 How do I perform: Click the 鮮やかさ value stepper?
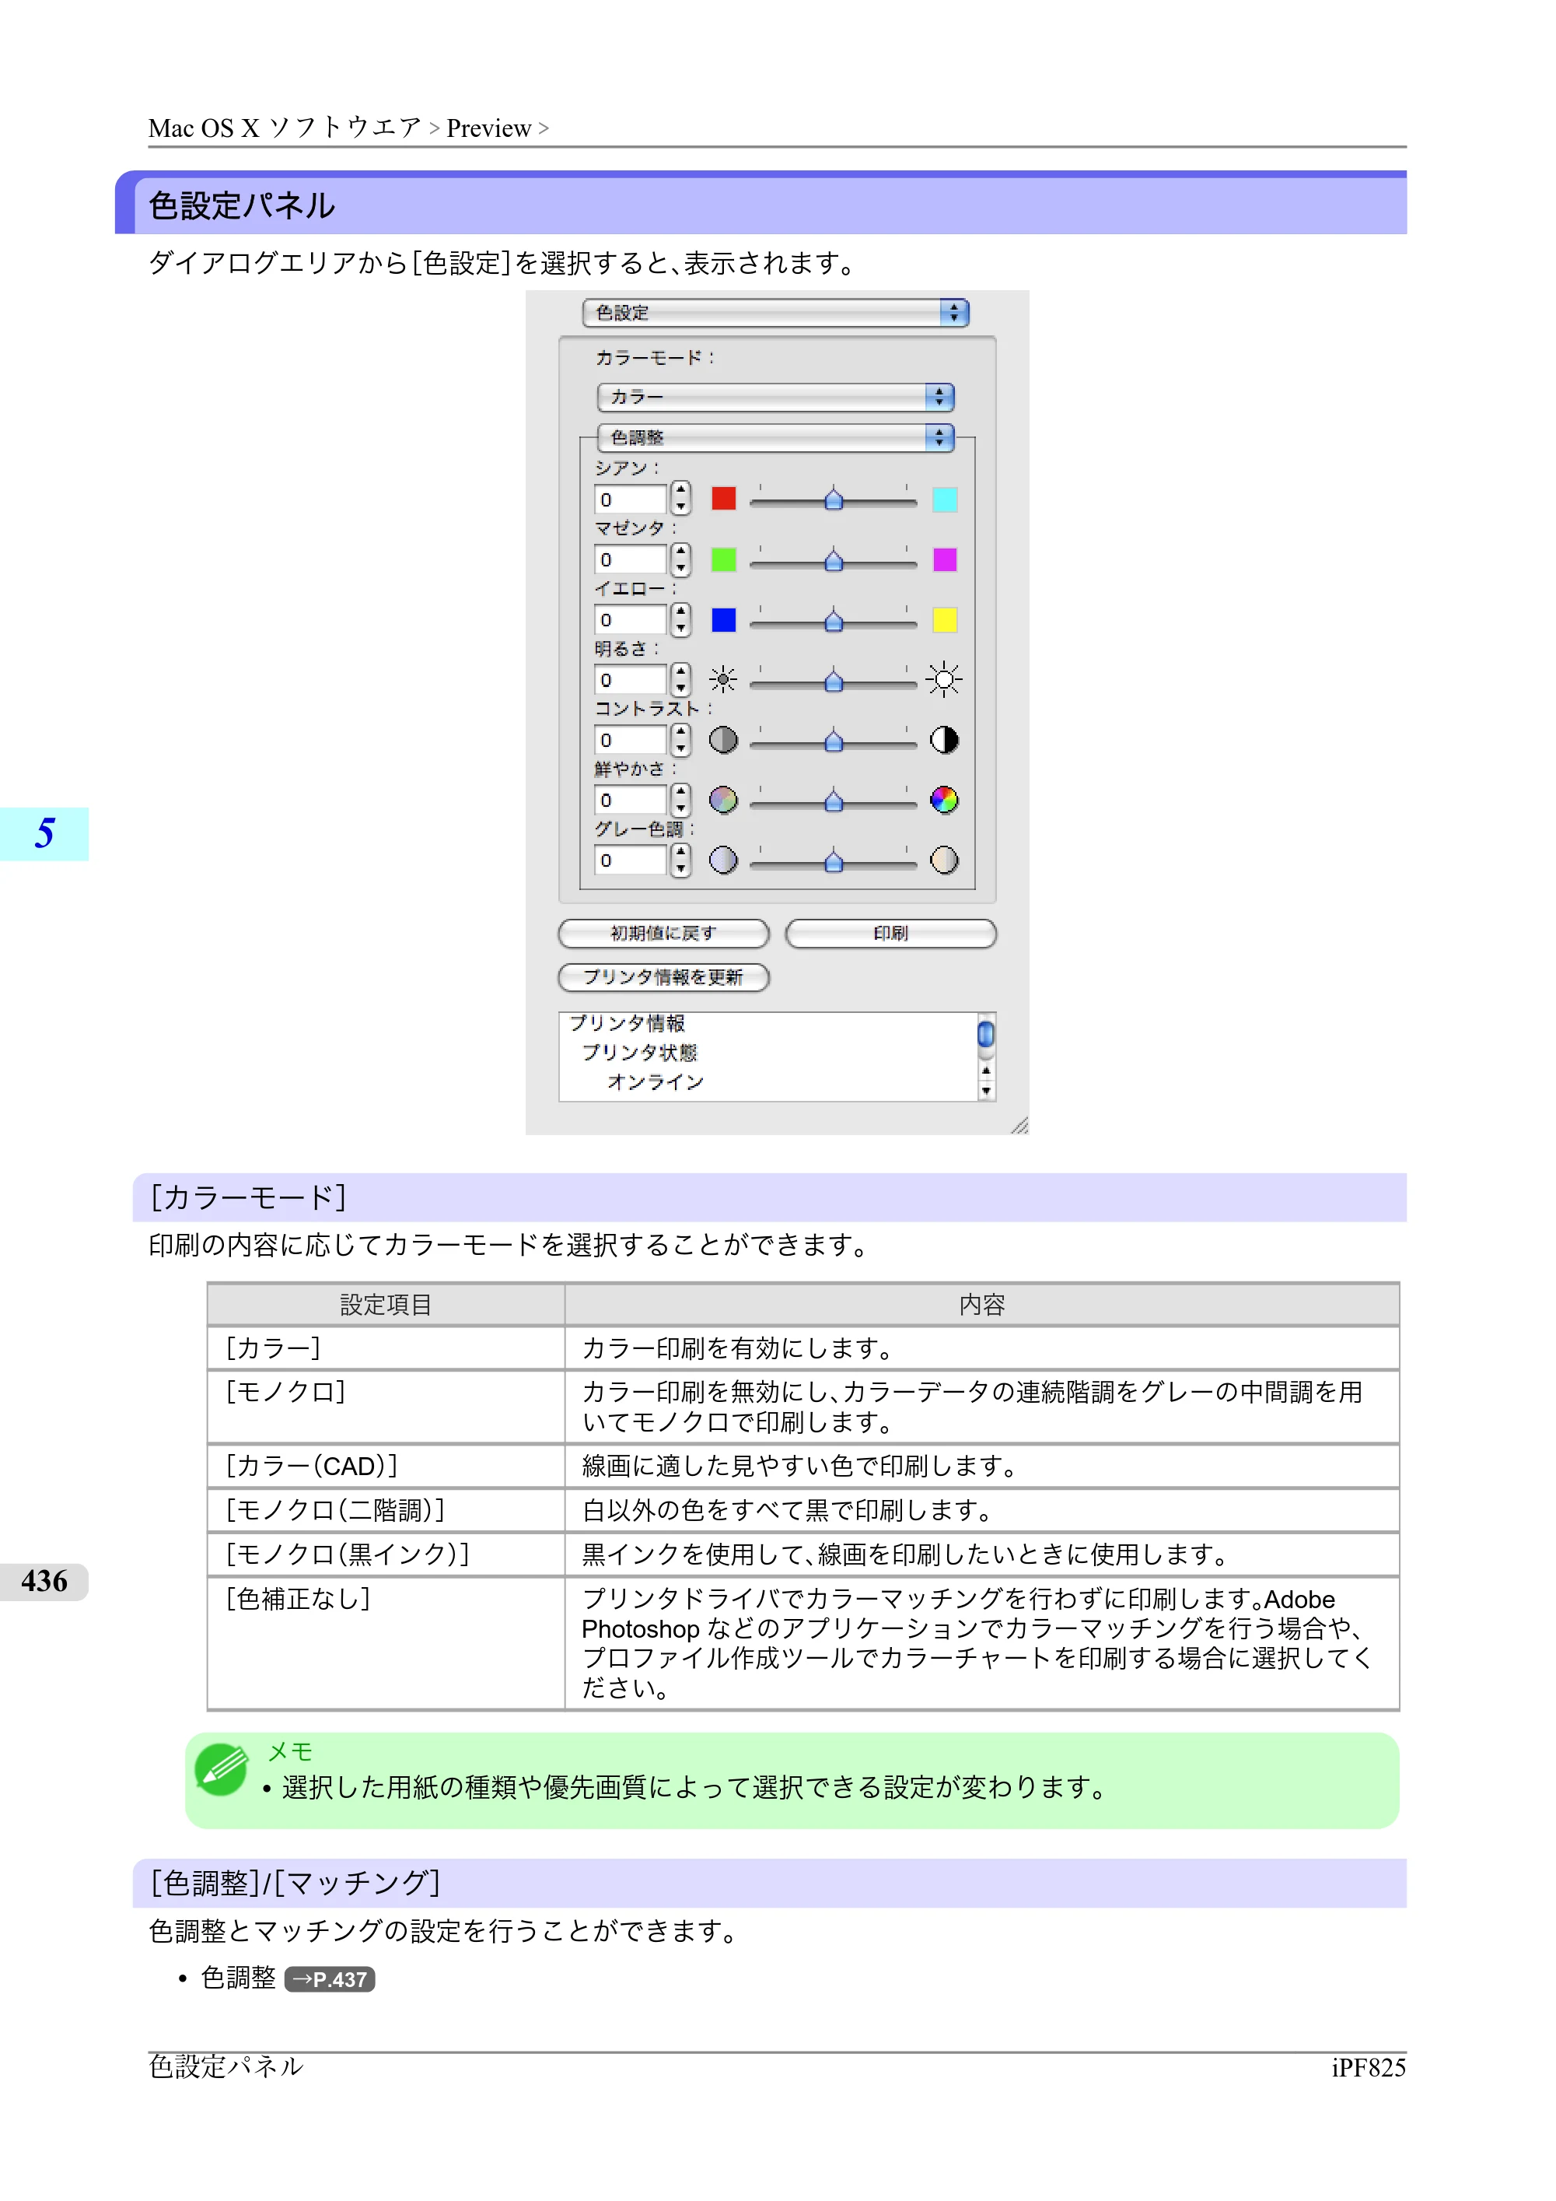[680, 801]
